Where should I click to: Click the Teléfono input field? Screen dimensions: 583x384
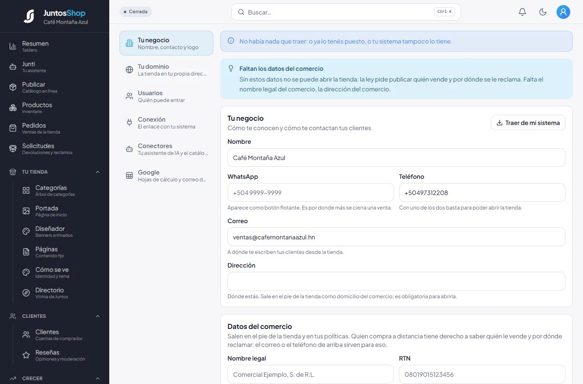[482, 192]
